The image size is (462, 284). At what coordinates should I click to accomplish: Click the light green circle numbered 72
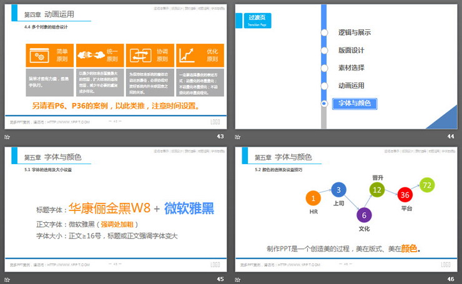pos(427,185)
